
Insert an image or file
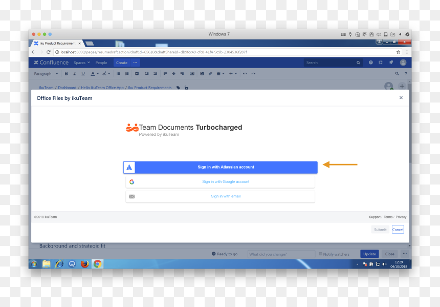[202, 74]
